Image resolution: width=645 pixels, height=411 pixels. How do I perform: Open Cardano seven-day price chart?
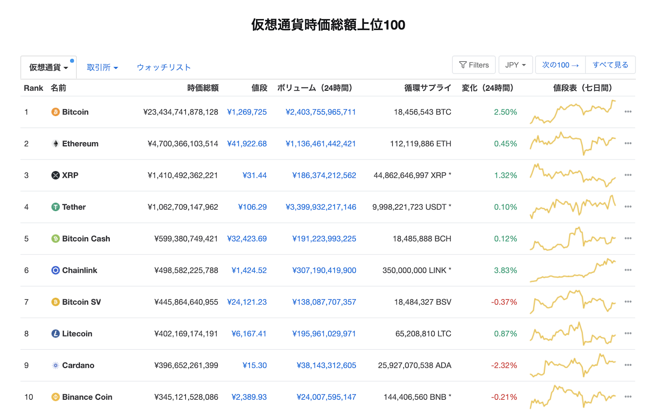[573, 365]
